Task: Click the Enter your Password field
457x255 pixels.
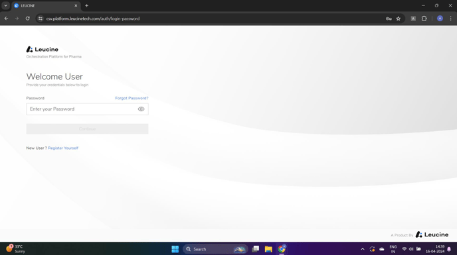Action: (x=87, y=109)
